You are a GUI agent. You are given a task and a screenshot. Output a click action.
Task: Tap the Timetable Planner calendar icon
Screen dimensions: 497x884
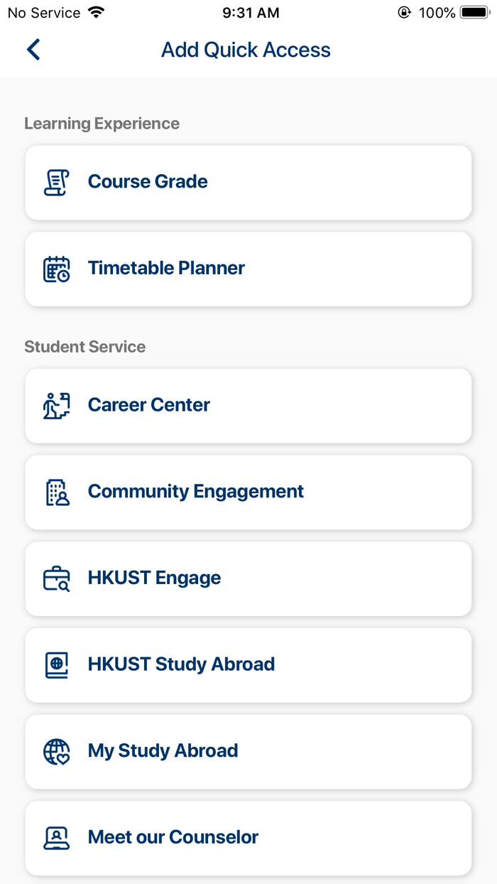coord(56,269)
